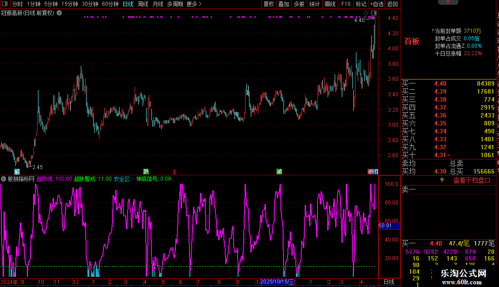The height and width of the screenshot is (287, 499).
Task: Click the 2024年 label on time axis
Action: pos(9,282)
